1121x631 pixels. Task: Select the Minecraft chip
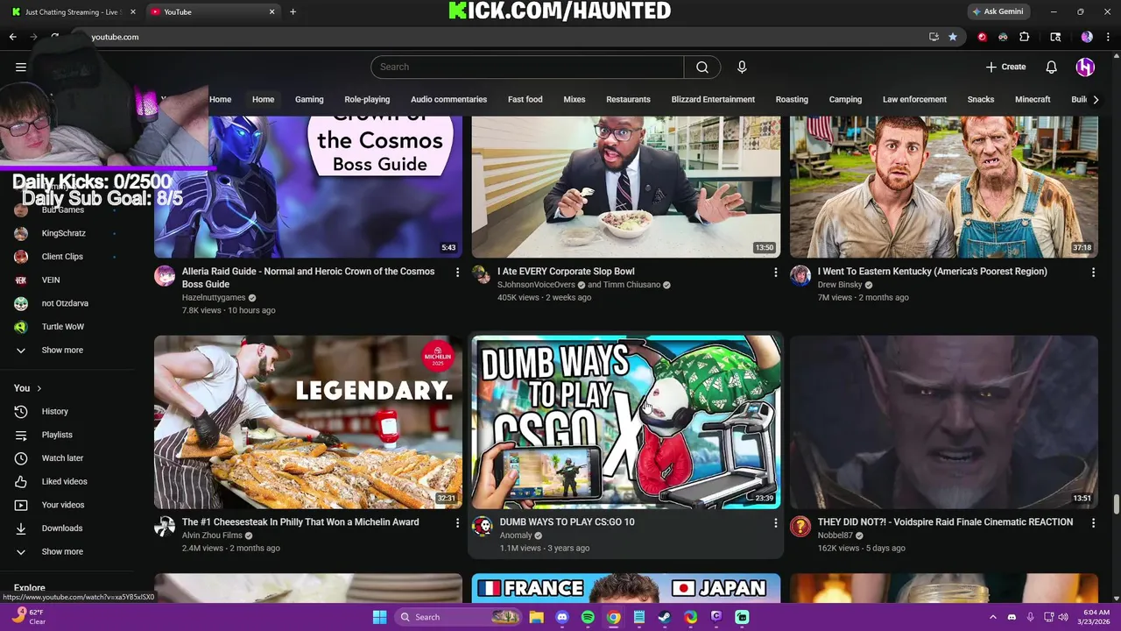1033,99
